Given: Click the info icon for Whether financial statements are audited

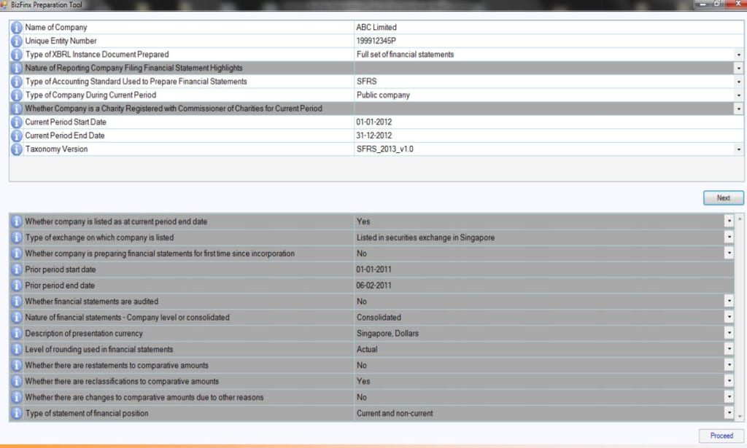Looking at the screenshot, I should click(15, 301).
